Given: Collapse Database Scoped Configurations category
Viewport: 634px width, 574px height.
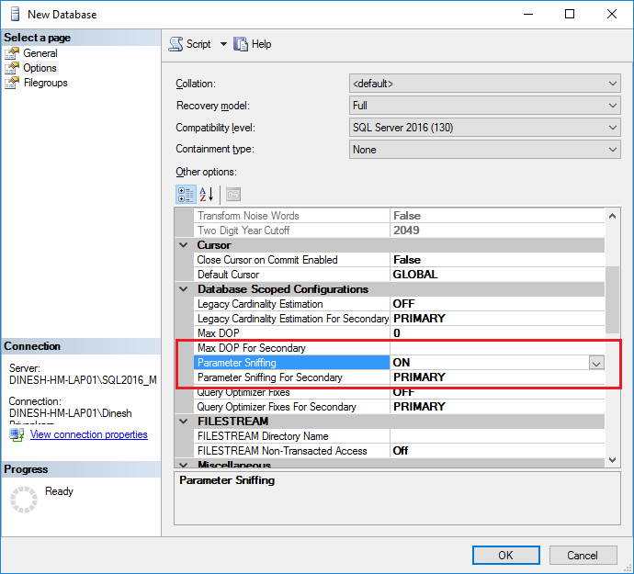Looking at the screenshot, I should (184, 289).
